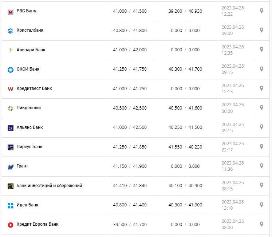Click the РВС Банк name link

point(26,11)
